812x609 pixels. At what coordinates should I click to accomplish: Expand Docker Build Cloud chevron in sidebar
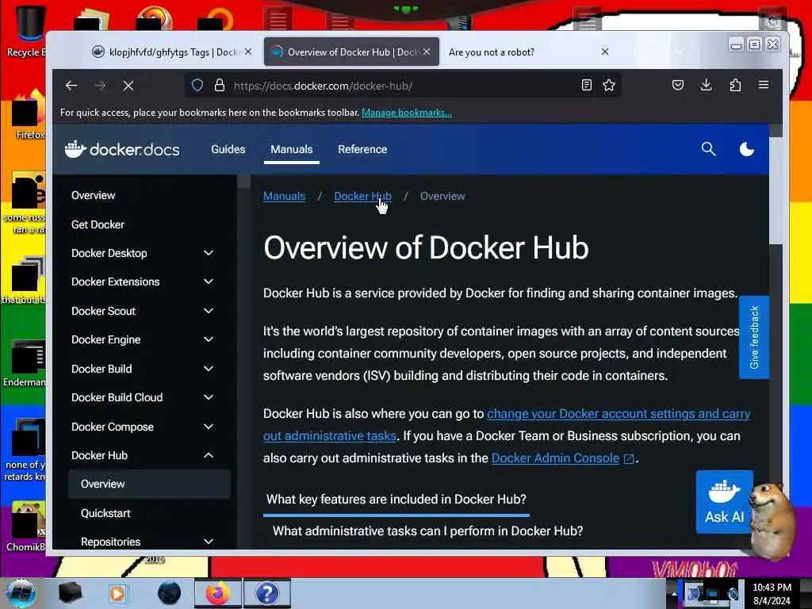209,397
